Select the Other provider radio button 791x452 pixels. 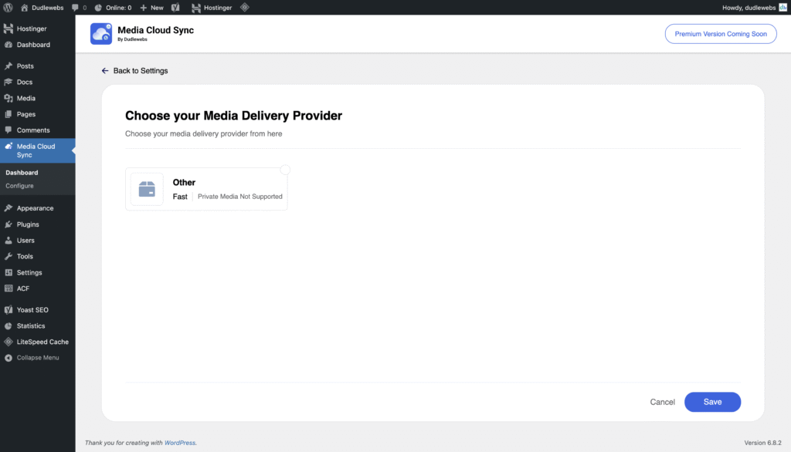tap(285, 170)
